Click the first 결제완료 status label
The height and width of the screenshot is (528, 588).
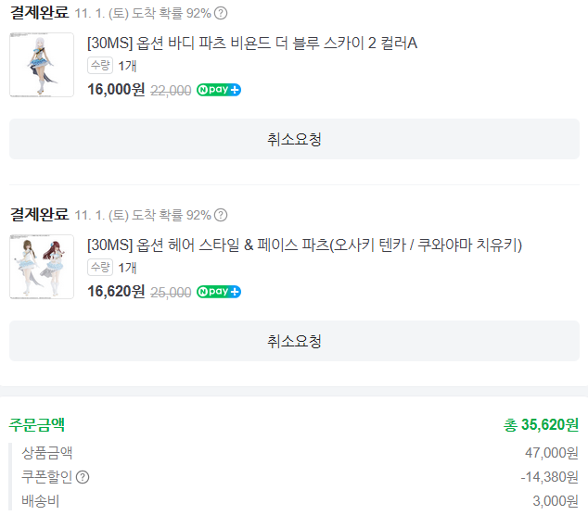[39, 13]
